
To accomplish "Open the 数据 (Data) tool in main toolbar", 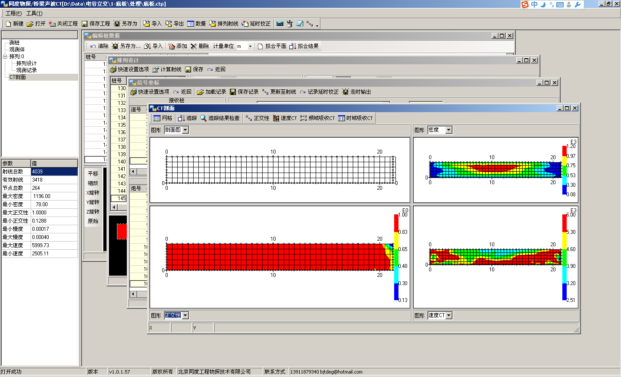I will click(196, 24).
